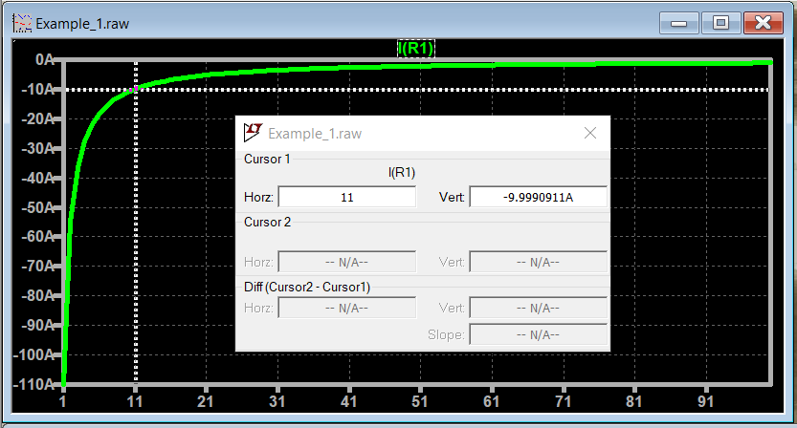Maximize the Example_1.raw waveform window
797x428 pixels.
point(720,23)
